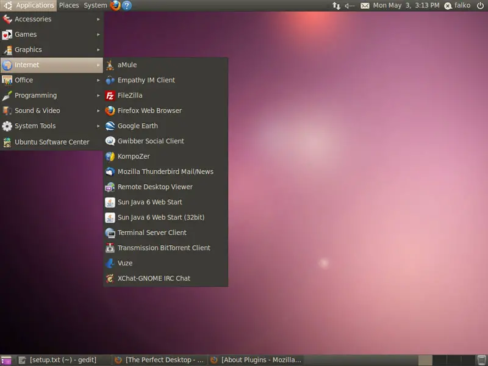This screenshot has width=488, height=366.
Task: Launch Sun Java 6 Web Start (non-32bit)
Action: [x=165, y=202]
